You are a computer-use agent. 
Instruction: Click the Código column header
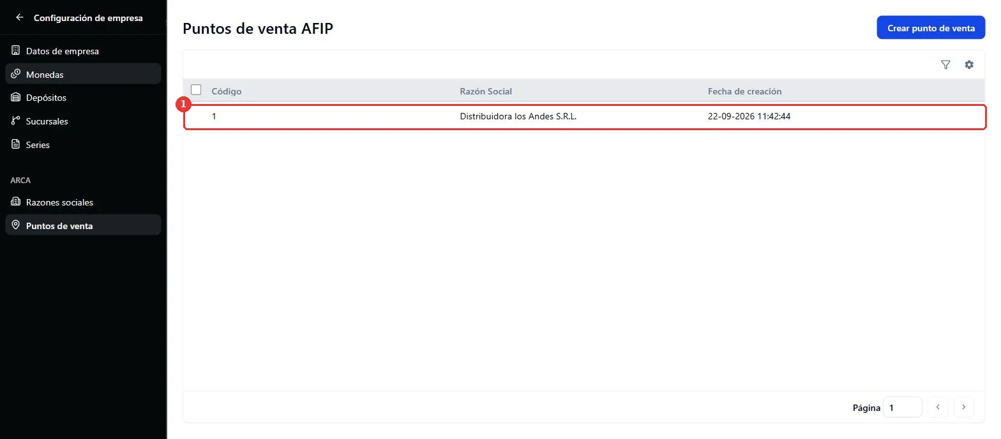coord(227,91)
